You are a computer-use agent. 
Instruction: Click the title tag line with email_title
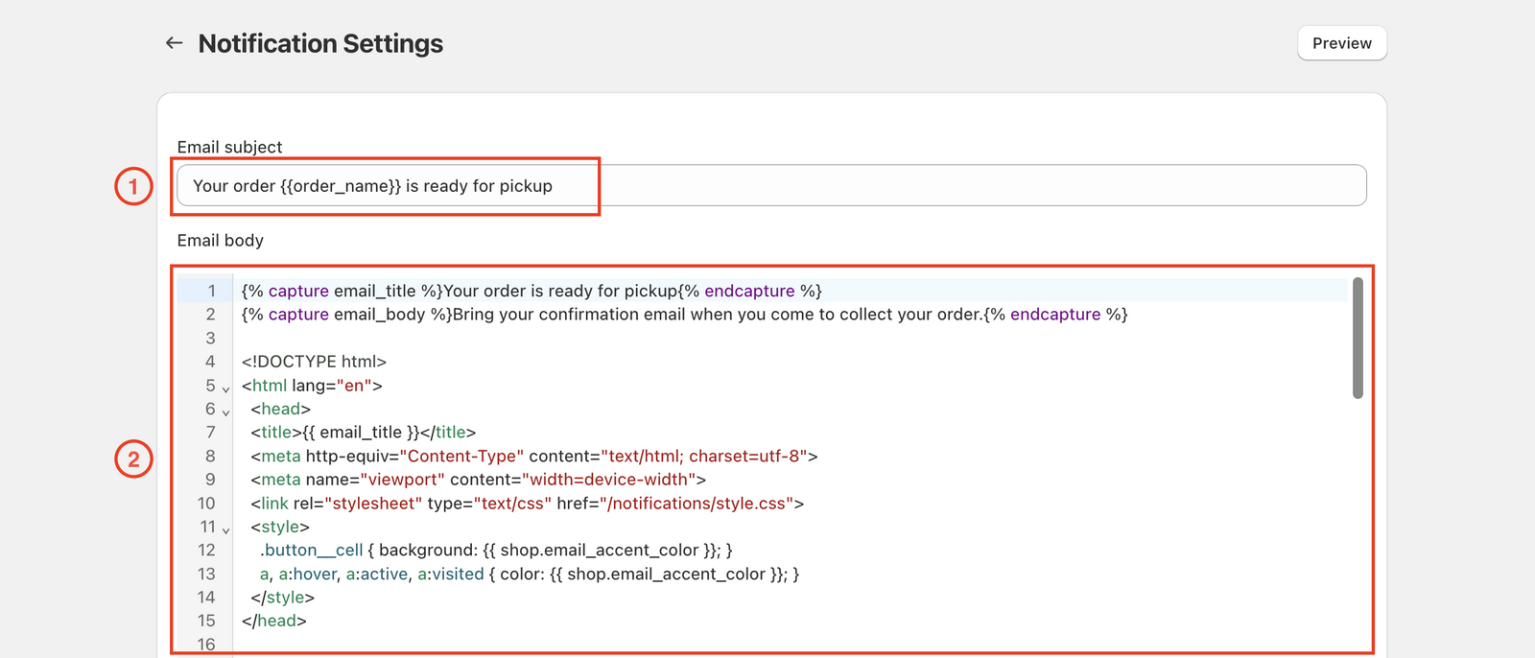(x=364, y=433)
